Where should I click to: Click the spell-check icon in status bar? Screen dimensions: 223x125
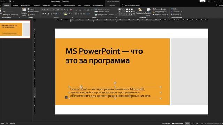[7, 124]
